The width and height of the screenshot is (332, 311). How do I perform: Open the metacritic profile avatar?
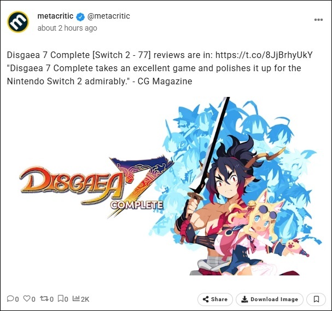point(18,22)
